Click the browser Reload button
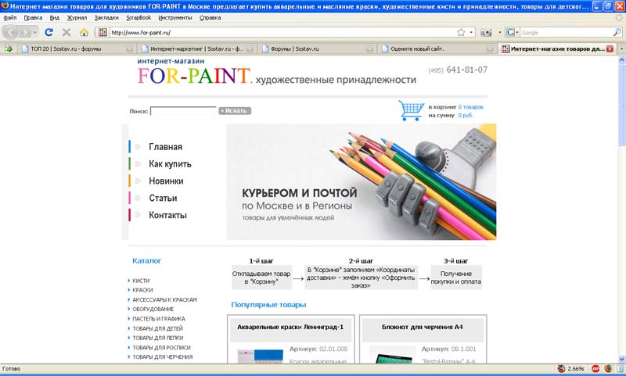This screenshot has height=376, width=626. [x=49, y=32]
